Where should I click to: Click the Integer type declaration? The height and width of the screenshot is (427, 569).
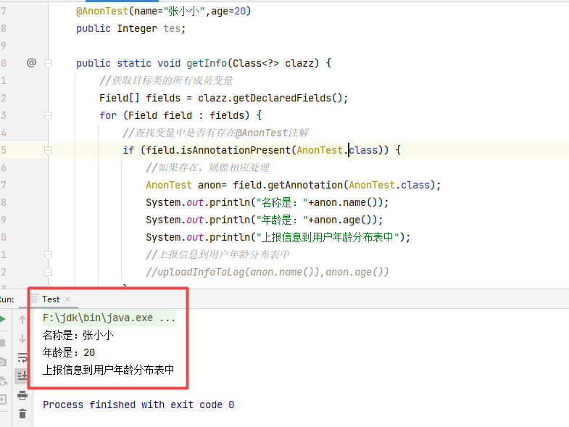[137, 28]
